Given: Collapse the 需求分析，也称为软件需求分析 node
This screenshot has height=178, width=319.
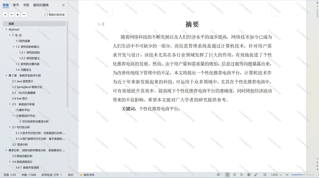Looking at the screenshot, I should [x=6, y=150].
